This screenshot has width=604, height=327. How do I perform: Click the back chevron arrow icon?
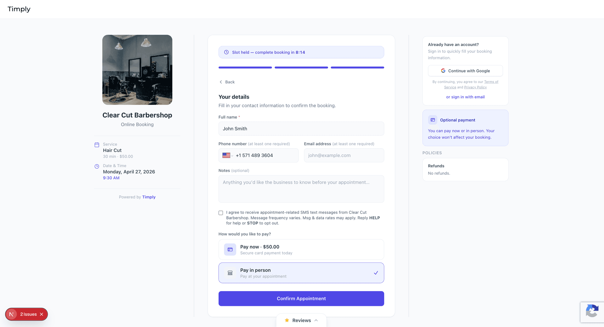221,82
